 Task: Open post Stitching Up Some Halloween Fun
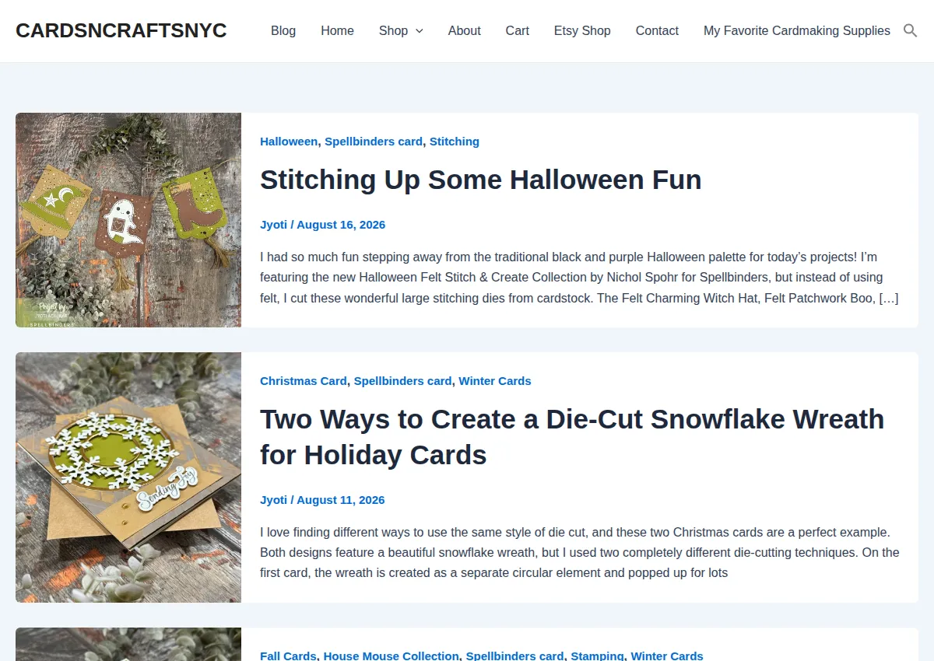point(481,180)
